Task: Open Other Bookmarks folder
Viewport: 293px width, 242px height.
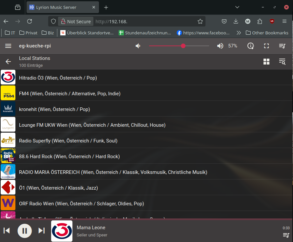Action: coord(267,33)
